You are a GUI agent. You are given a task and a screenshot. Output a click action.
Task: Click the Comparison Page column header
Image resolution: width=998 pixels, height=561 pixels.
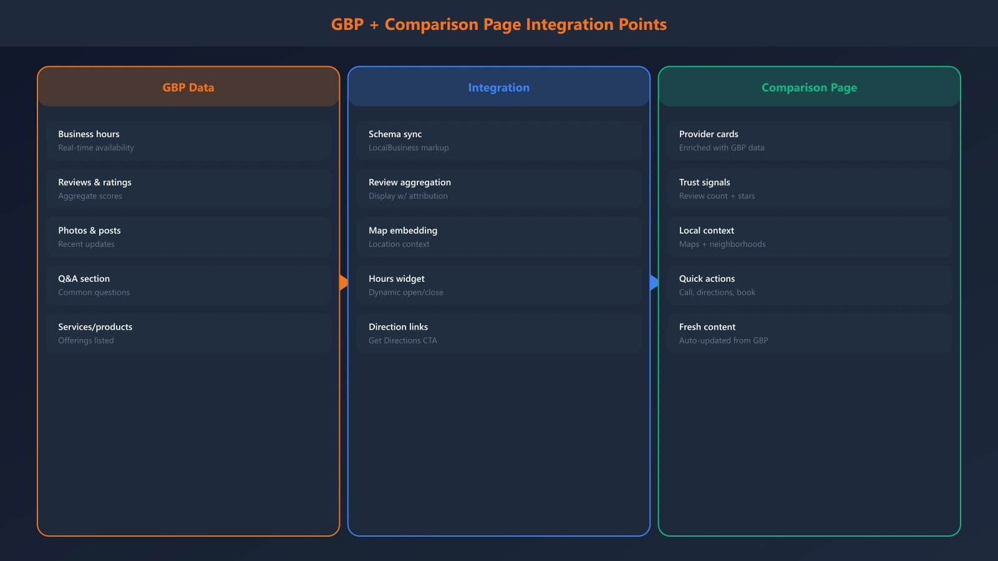pyautogui.click(x=808, y=87)
